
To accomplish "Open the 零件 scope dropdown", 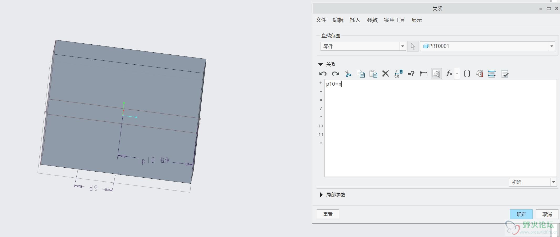I will [402, 47].
